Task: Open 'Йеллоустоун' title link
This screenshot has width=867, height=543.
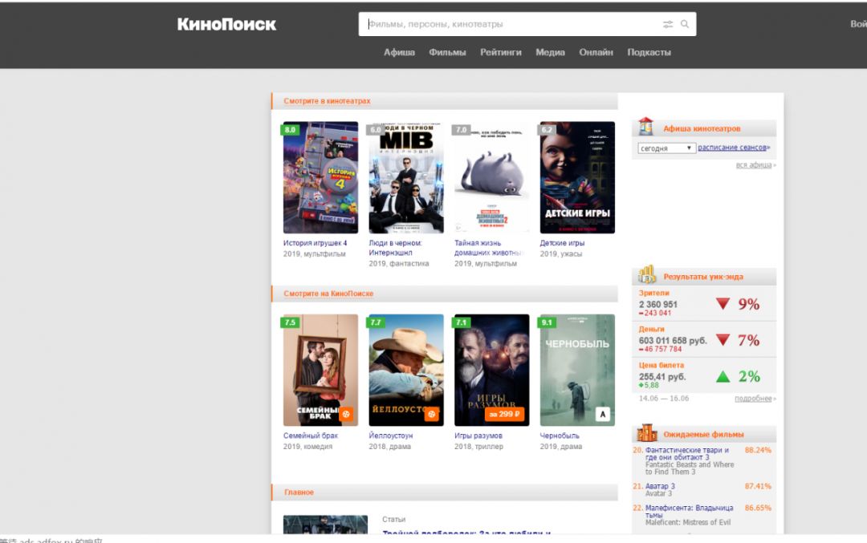Action: point(390,436)
